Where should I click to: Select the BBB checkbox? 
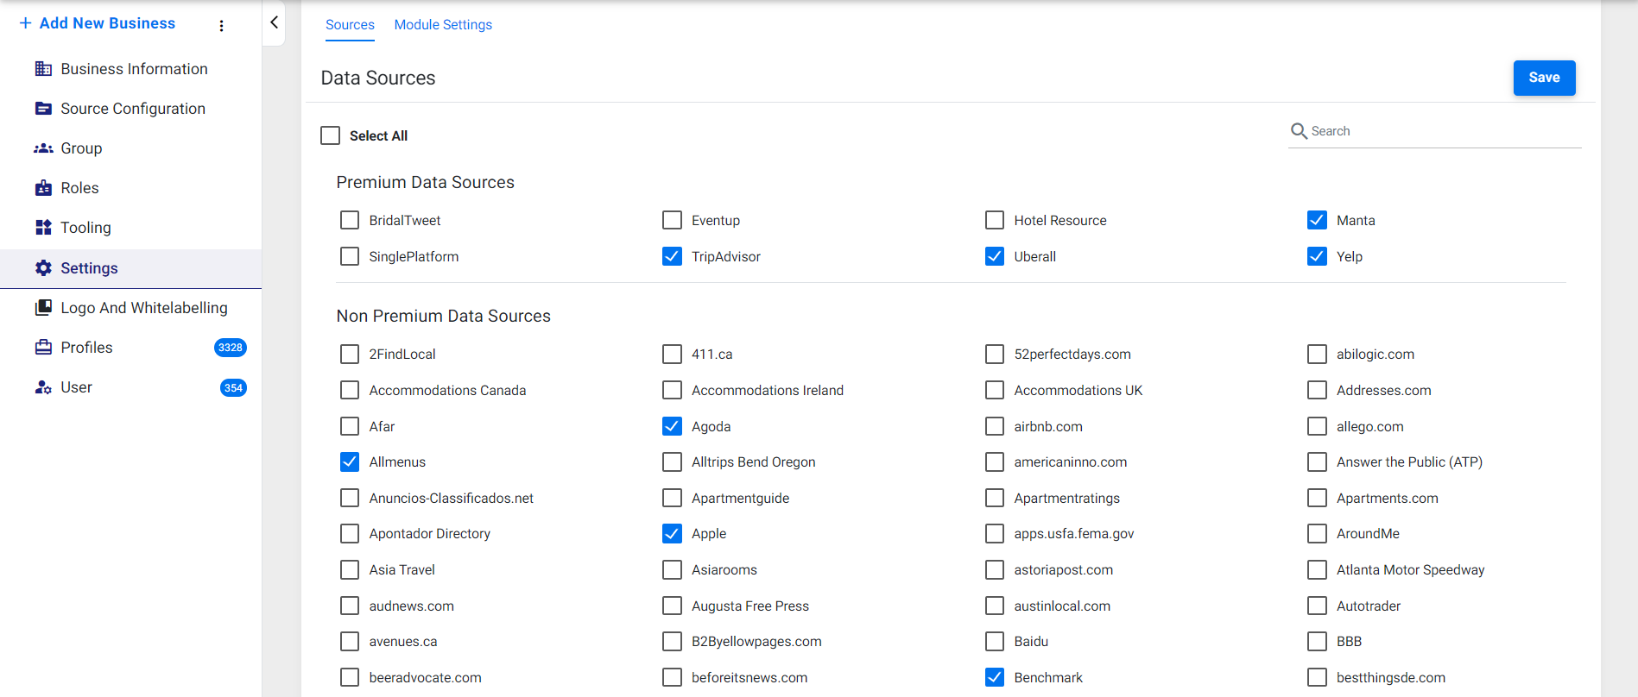[1317, 642]
